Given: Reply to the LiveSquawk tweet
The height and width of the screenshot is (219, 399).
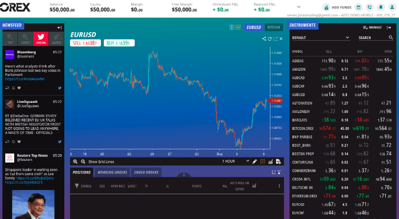Looking at the screenshot, I should tap(7, 141).
